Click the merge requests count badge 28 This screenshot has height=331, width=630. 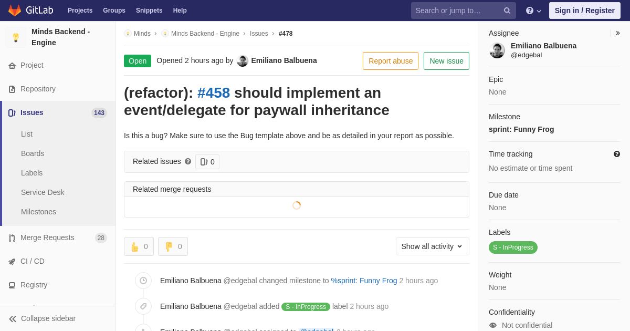point(101,238)
